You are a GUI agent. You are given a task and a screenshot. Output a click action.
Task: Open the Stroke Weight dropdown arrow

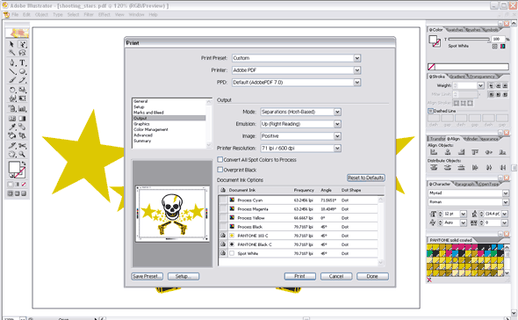[480, 85]
